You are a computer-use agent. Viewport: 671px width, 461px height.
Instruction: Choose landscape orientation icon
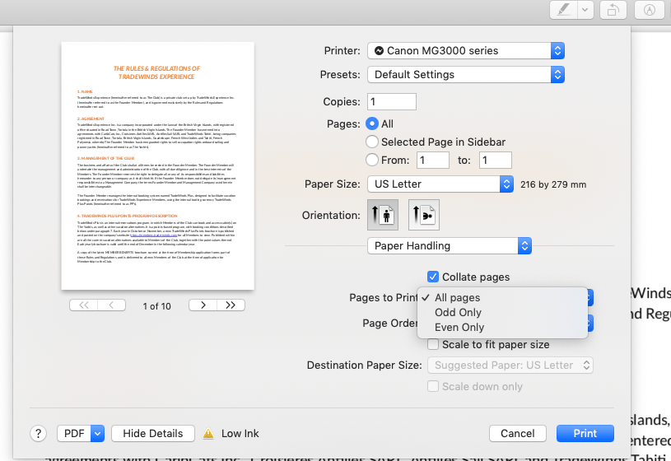pos(424,215)
